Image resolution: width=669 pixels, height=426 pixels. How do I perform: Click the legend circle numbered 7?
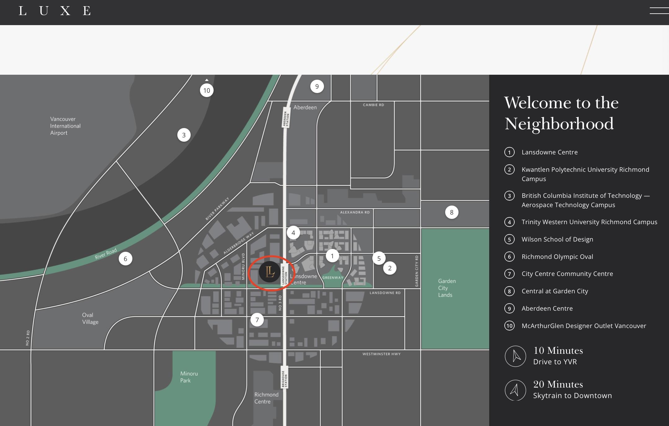tap(509, 274)
